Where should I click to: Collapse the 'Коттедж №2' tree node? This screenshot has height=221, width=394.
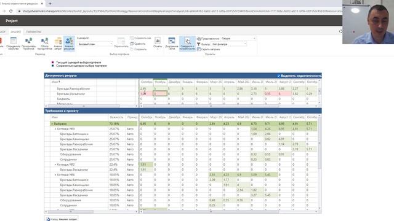[x=55, y=165]
